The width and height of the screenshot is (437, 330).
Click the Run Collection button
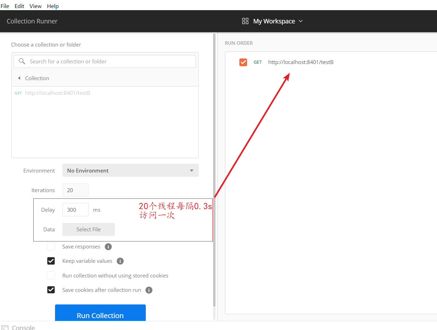click(100, 313)
